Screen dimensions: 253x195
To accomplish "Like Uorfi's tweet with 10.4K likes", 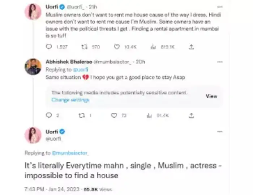I will coord(116,47).
